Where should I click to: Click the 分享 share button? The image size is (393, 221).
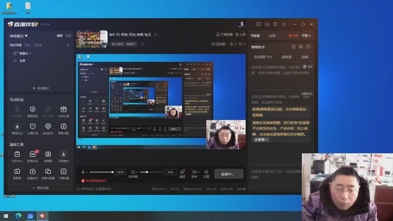click(240, 34)
